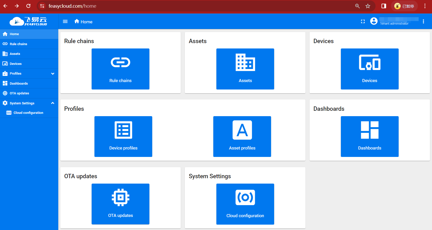Image resolution: width=432 pixels, height=230 pixels.
Task: Open the OTA updates chip tile
Action: [x=120, y=204]
